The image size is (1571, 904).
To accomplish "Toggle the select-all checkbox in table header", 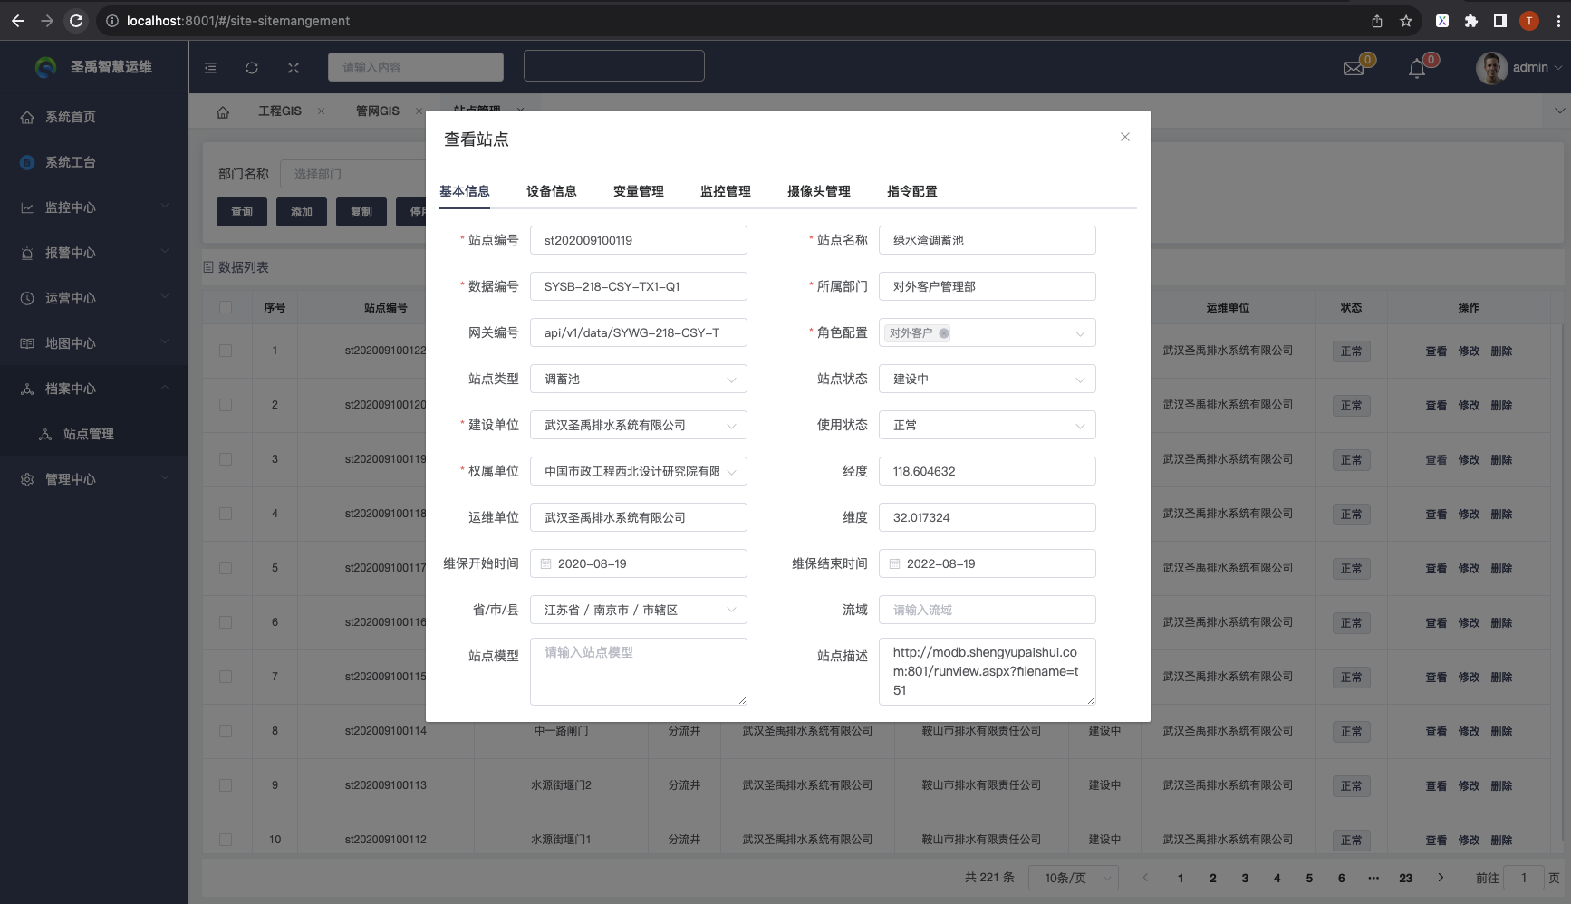I will pyautogui.click(x=226, y=307).
